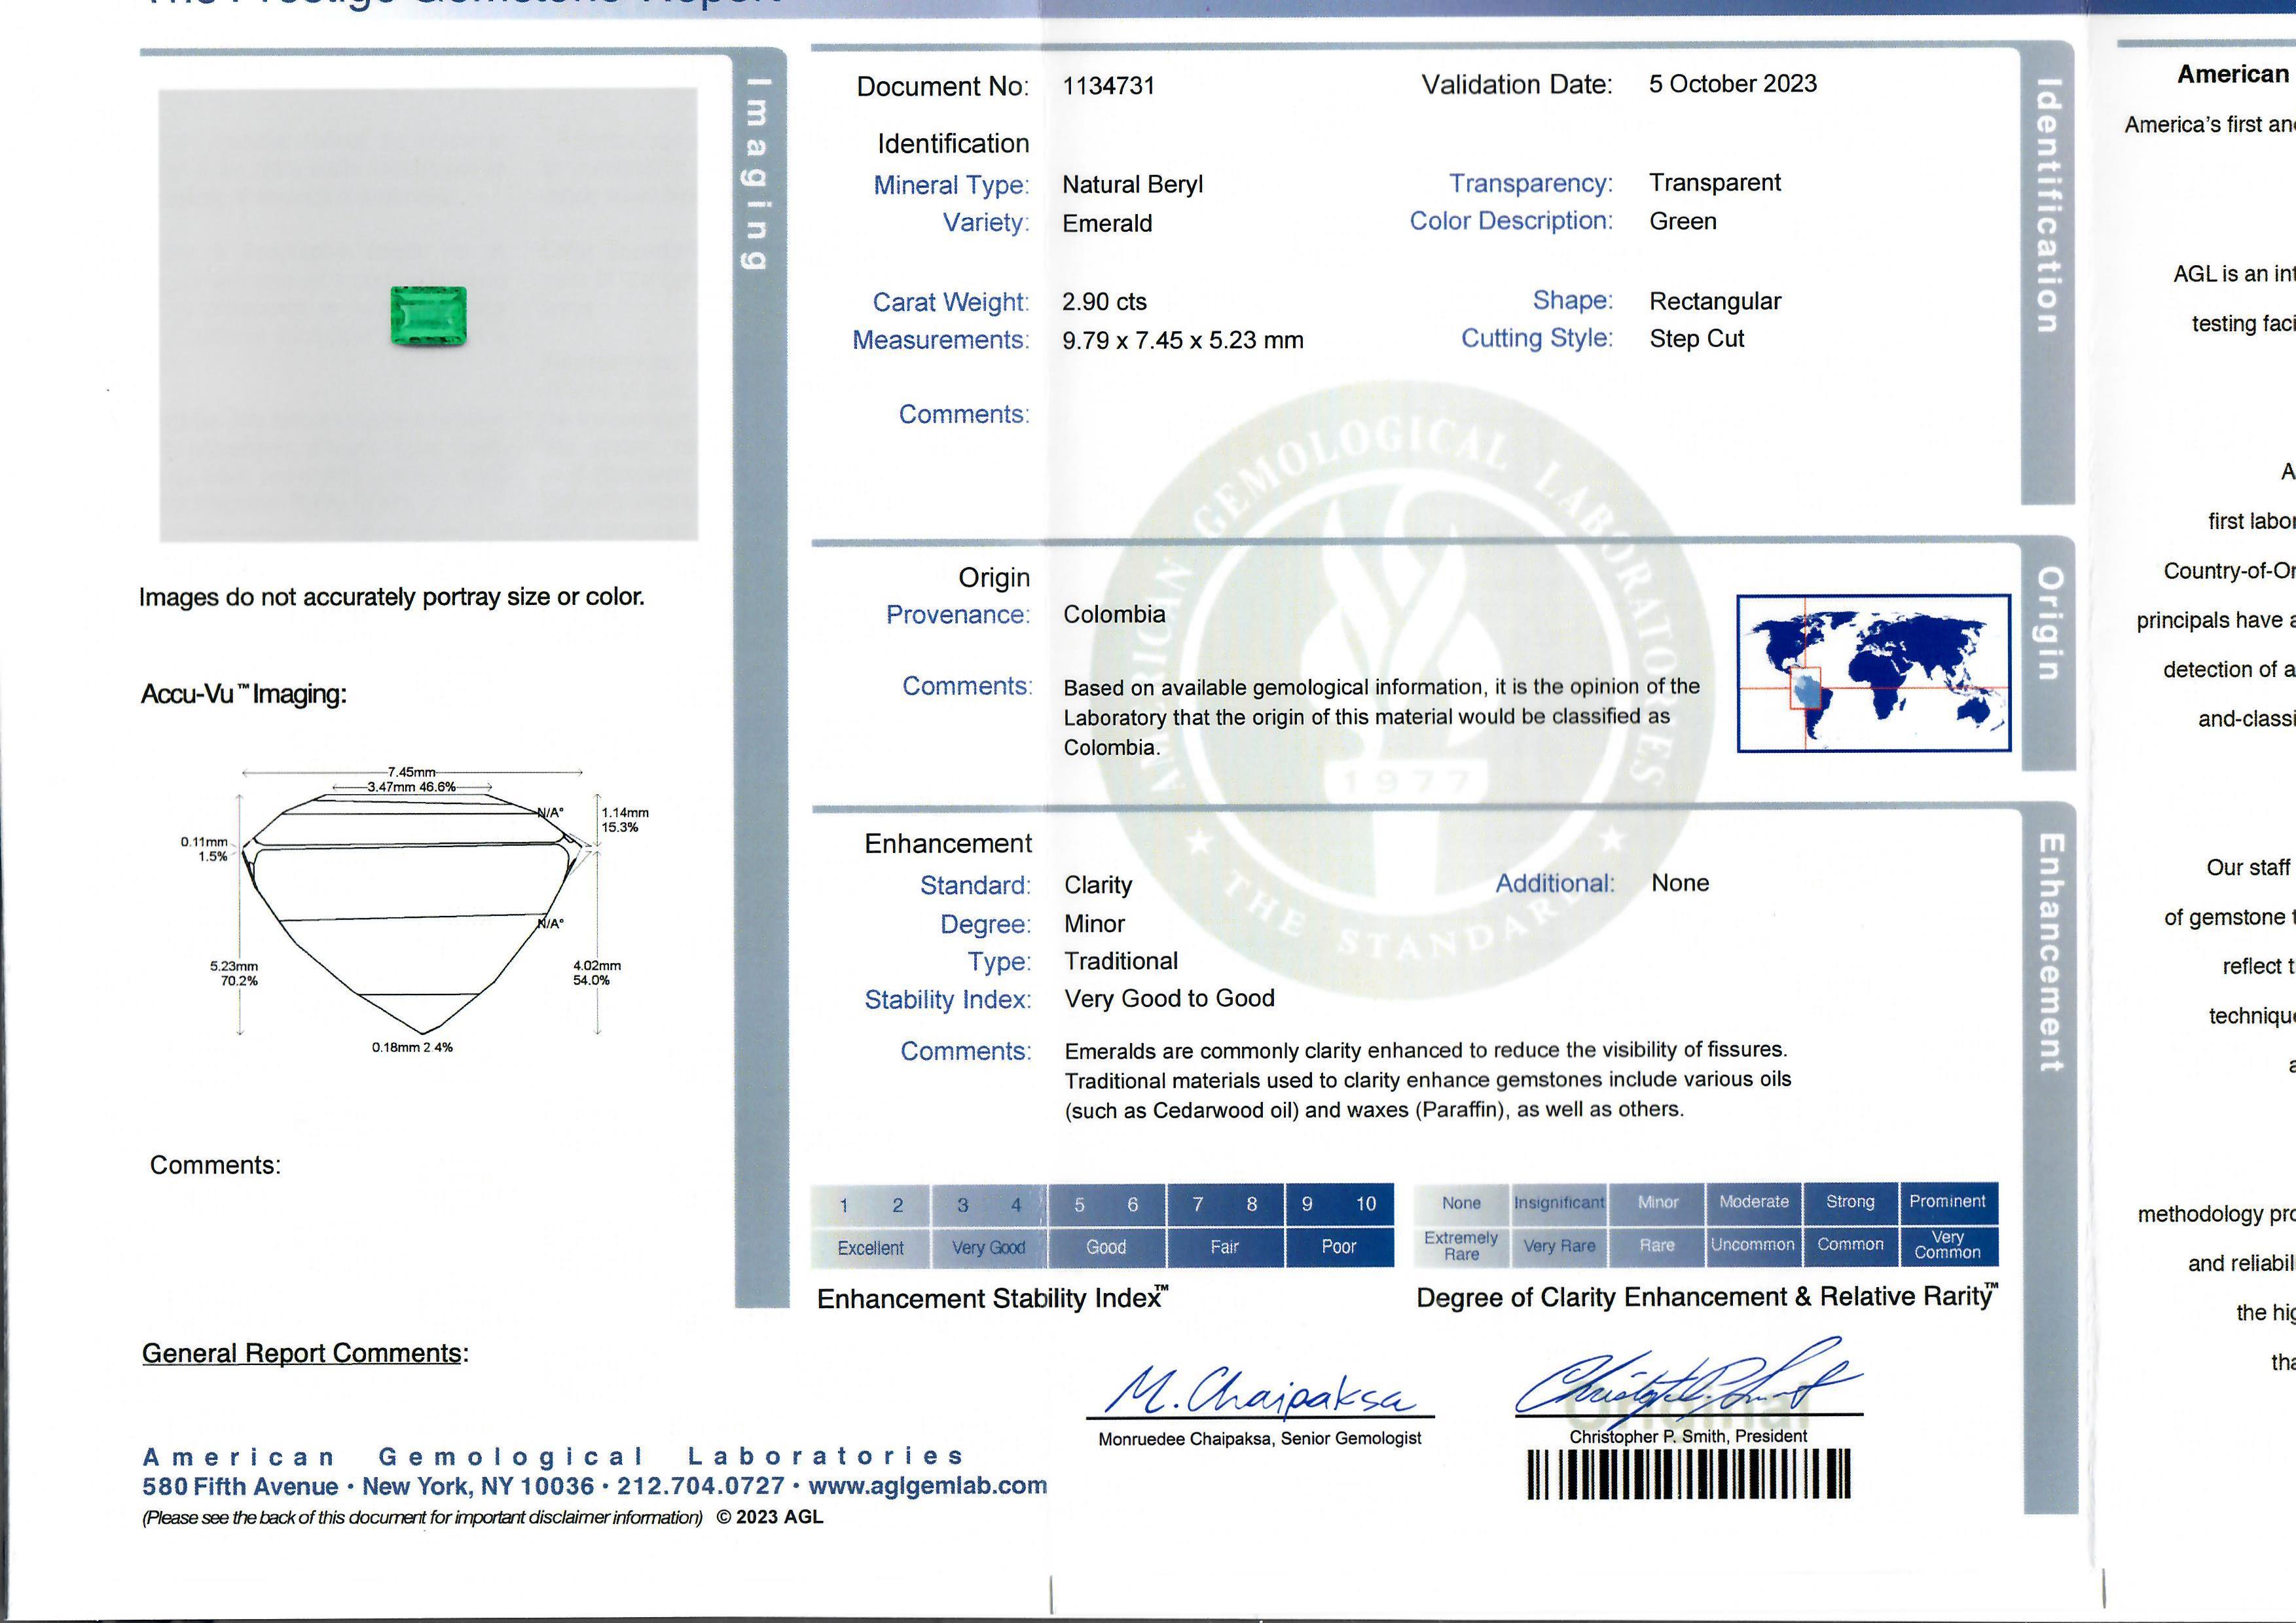
Task: Click shape value 'Rectangular'
Action: click(x=1714, y=301)
